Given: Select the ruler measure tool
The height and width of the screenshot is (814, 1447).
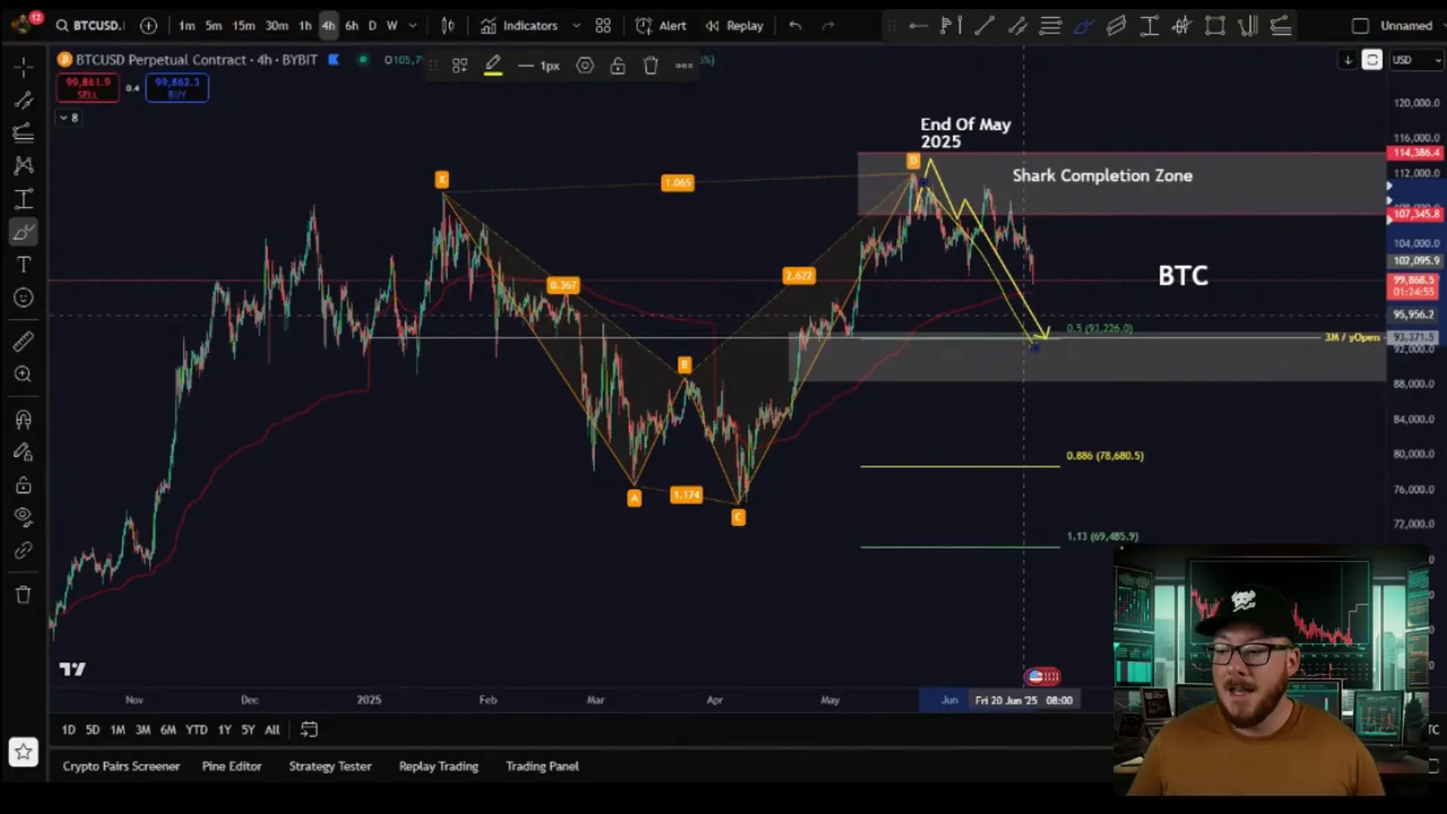Looking at the screenshot, I should (23, 341).
